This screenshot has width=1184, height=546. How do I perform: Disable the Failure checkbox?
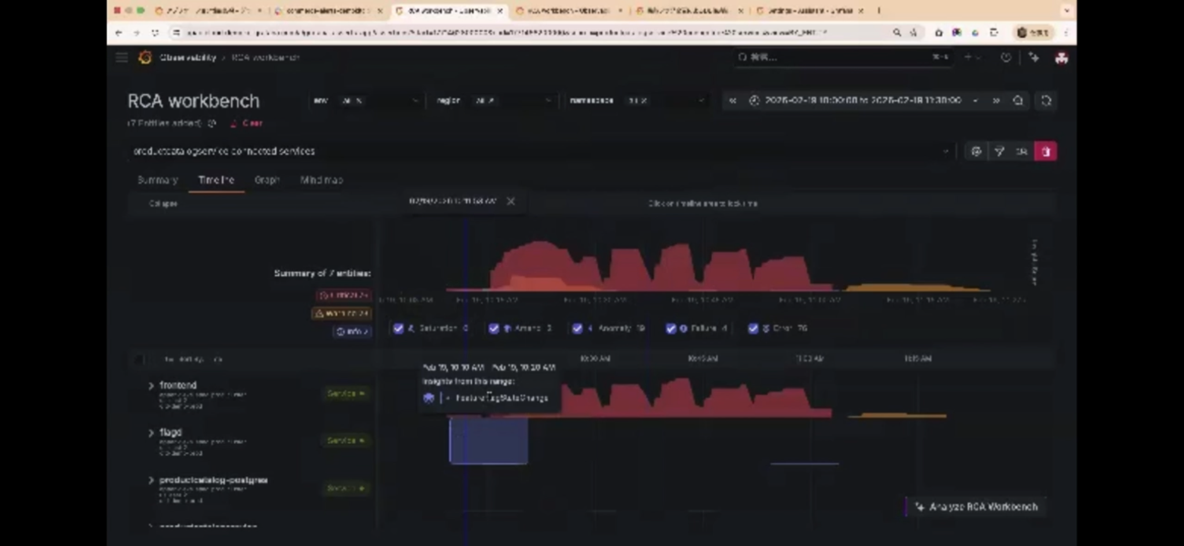point(671,329)
